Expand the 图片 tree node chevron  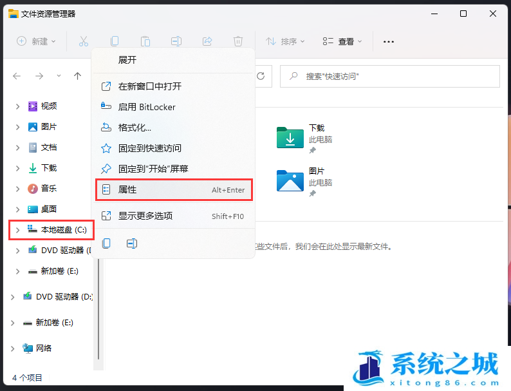[17, 127]
